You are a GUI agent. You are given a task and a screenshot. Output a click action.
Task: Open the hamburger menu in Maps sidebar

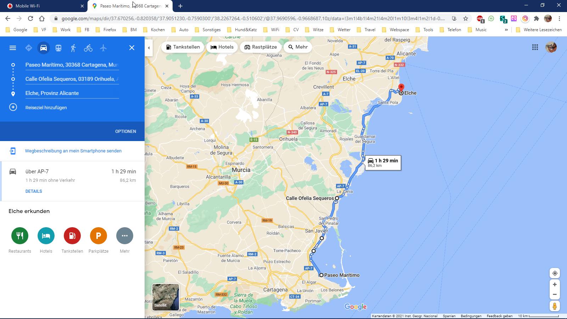pyautogui.click(x=13, y=48)
